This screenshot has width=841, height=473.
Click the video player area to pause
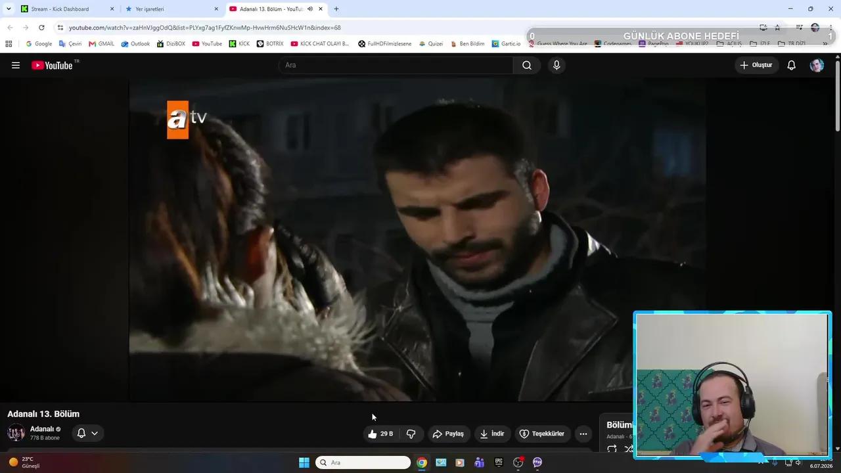pyautogui.click(x=417, y=240)
